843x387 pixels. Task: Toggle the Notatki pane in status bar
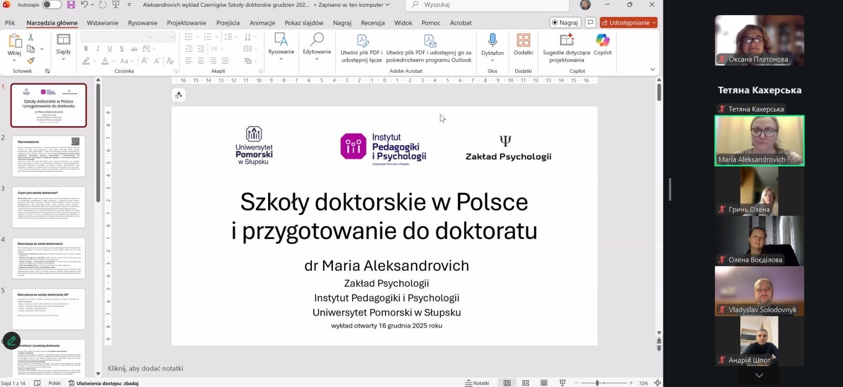pos(477,383)
